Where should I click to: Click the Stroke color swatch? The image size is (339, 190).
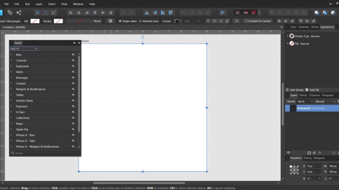coord(59,21)
